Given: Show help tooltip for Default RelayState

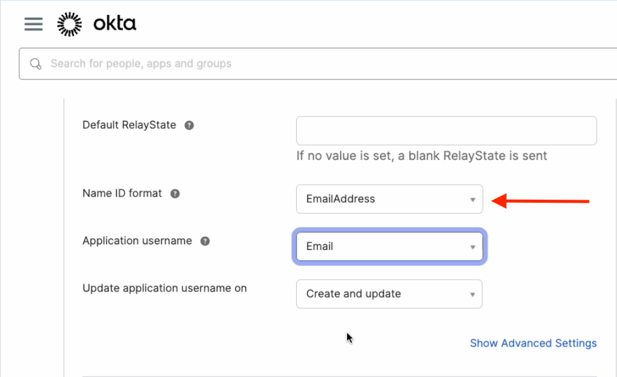Looking at the screenshot, I should (x=189, y=125).
